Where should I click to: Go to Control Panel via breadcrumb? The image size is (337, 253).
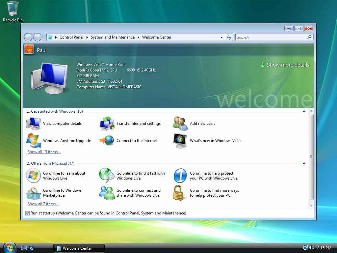coord(71,37)
